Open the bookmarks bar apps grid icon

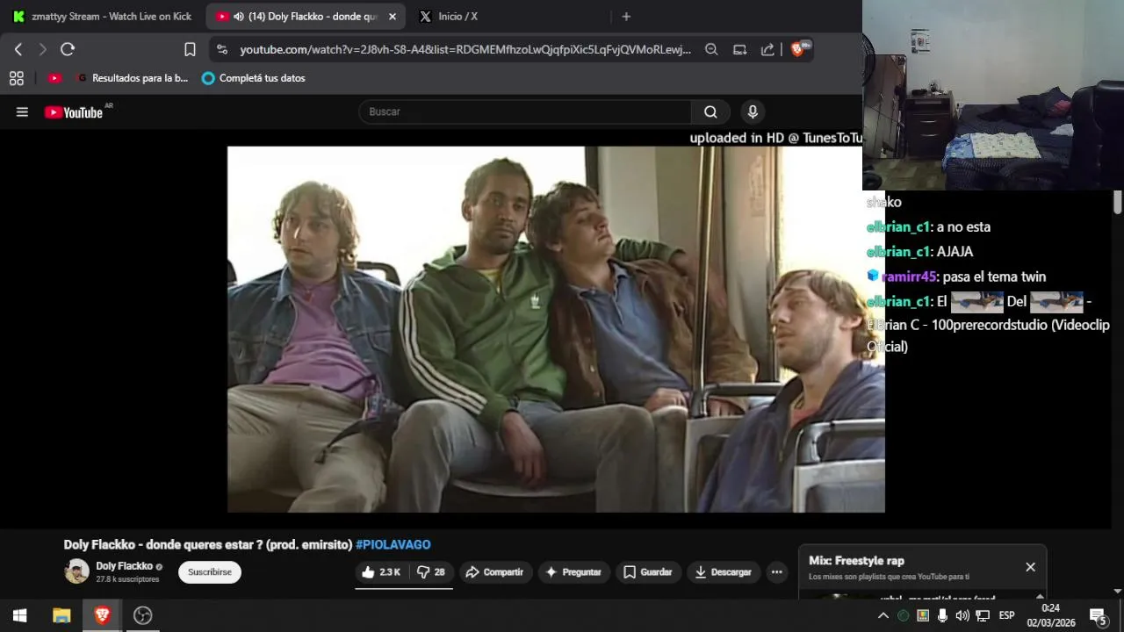(16, 78)
